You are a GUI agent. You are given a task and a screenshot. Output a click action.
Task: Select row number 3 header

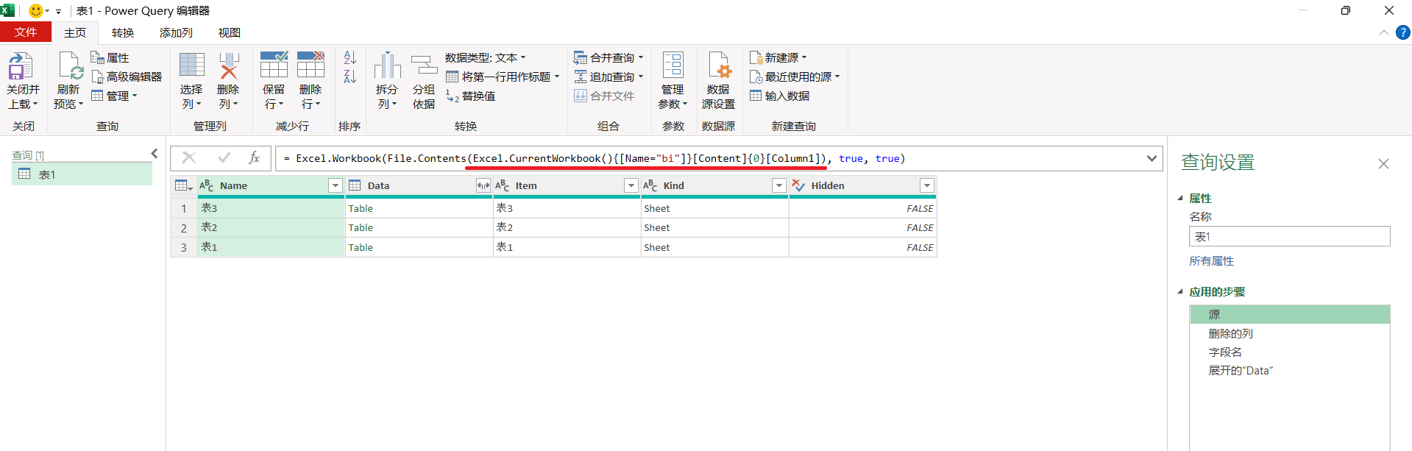(184, 248)
